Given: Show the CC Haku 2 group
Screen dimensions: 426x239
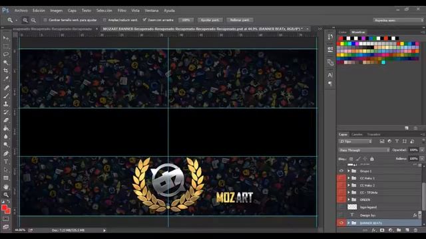Looking at the screenshot, I should (341, 185).
